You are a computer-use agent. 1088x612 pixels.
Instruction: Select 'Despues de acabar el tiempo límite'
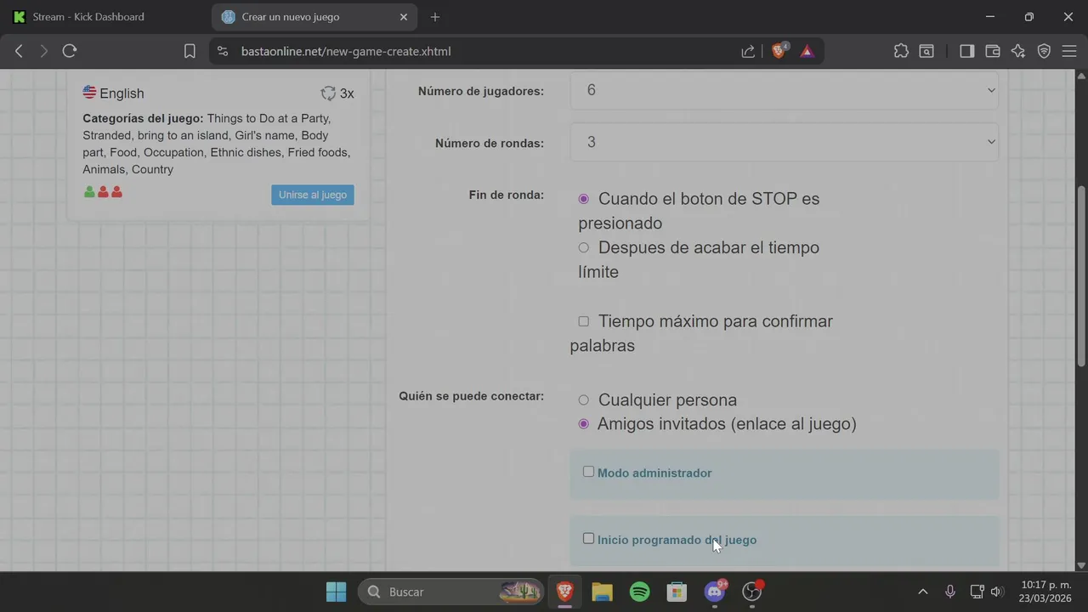coord(583,248)
